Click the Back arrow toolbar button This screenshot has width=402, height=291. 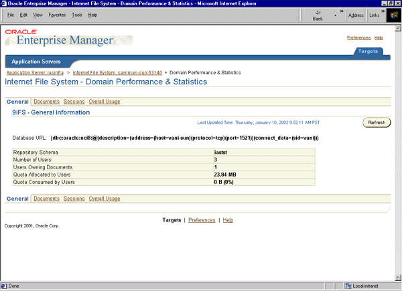[x=318, y=15]
